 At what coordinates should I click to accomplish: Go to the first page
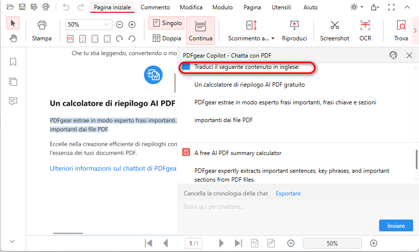point(148,243)
